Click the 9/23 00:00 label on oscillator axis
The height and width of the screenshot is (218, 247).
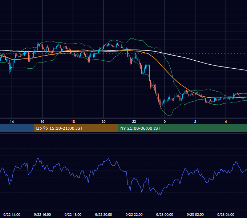tap(165, 214)
